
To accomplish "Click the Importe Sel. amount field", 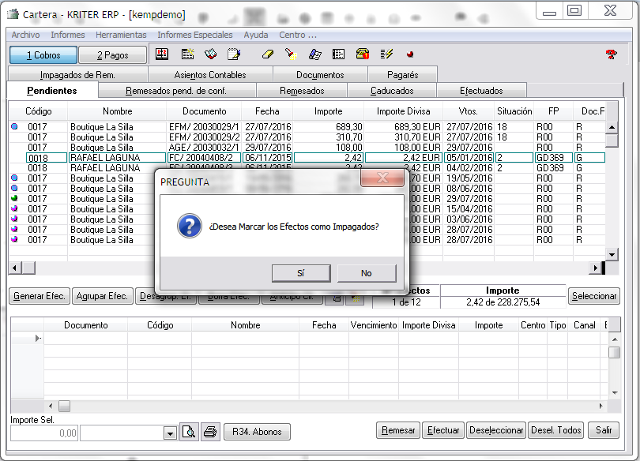I will click(x=44, y=433).
